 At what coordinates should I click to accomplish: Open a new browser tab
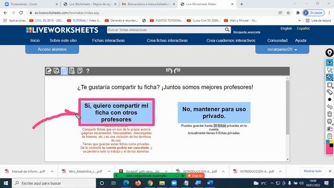(242, 4)
